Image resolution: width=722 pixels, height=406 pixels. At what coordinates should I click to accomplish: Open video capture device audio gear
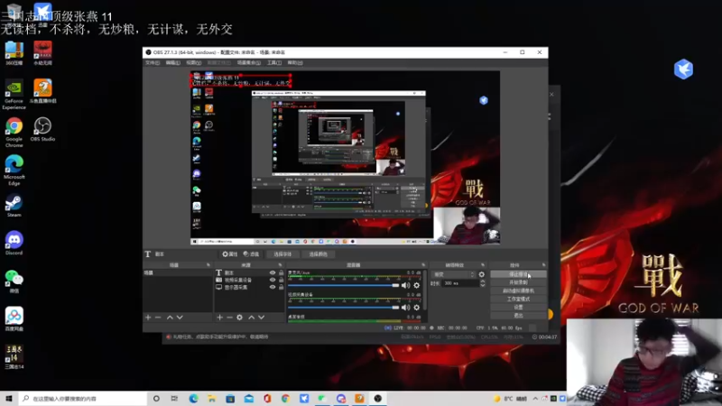417,307
